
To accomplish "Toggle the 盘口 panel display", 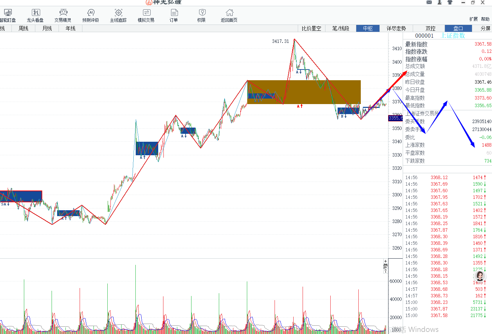I will point(458,28).
